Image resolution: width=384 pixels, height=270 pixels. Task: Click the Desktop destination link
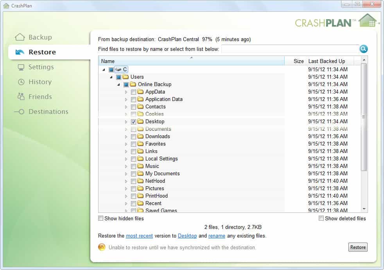pyautogui.click(x=187, y=236)
